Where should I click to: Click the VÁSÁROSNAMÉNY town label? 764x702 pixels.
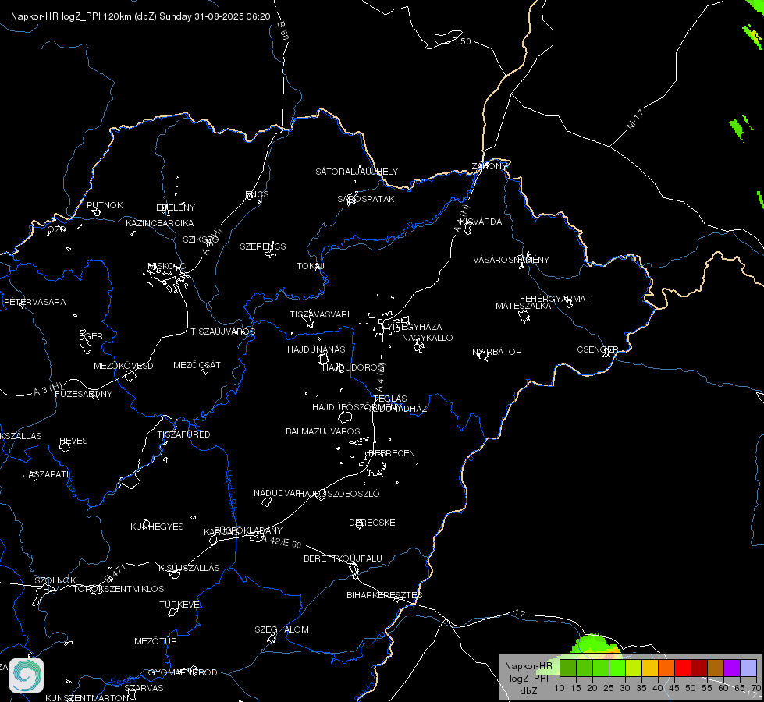click(x=511, y=260)
